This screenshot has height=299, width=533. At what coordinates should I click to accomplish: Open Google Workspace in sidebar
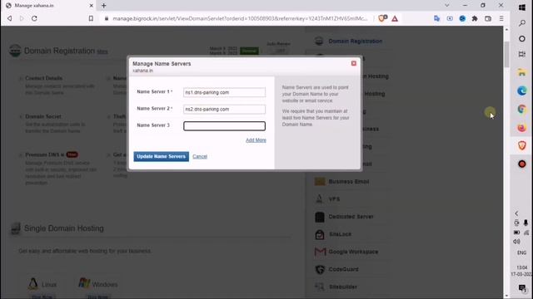click(353, 252)
